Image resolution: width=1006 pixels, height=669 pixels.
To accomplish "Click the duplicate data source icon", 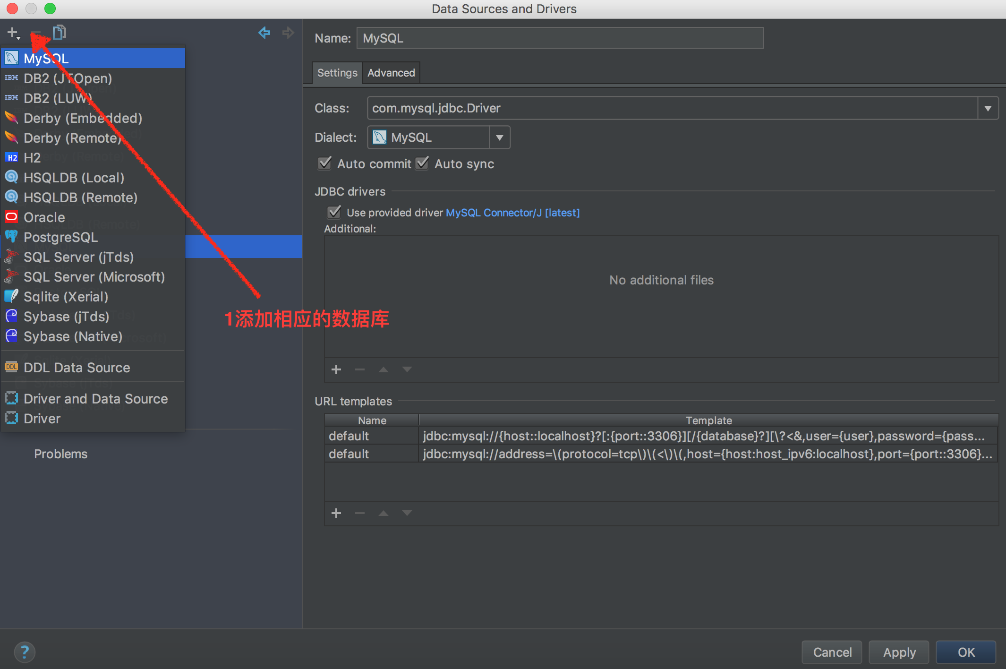I will point(59,32).
